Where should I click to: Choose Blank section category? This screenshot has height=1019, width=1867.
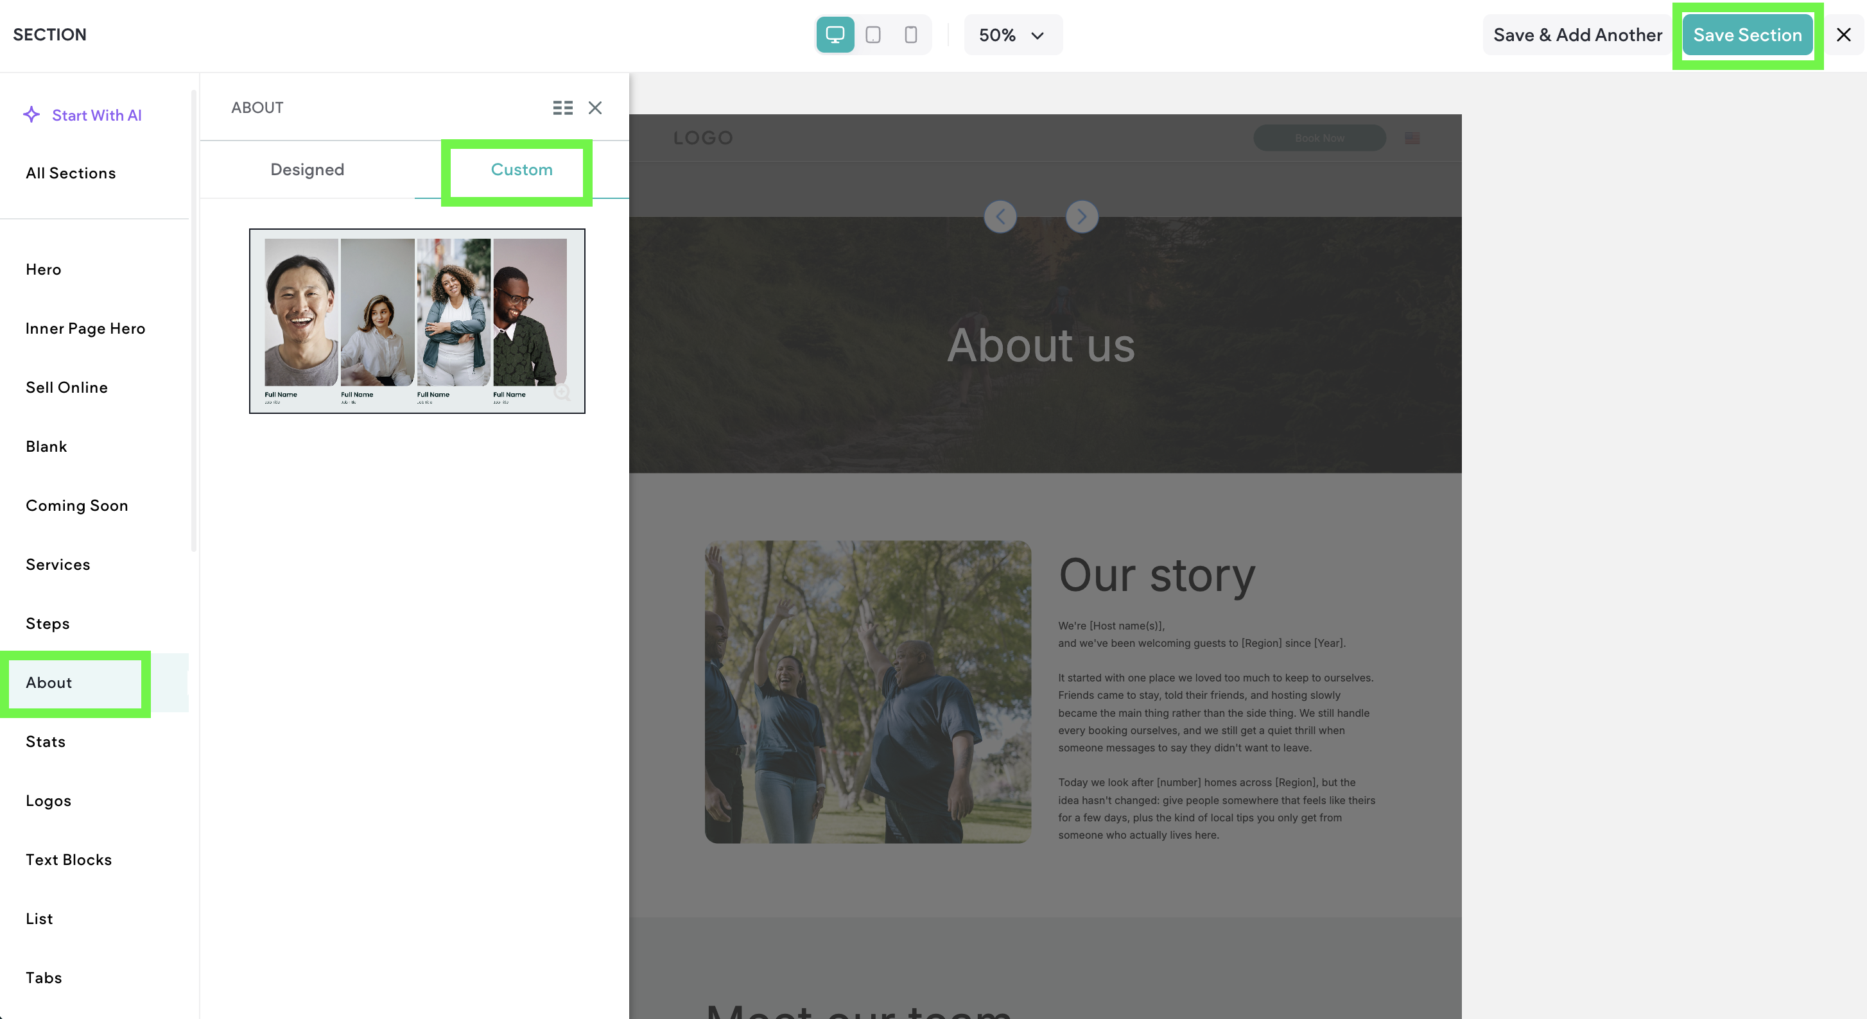46,447
